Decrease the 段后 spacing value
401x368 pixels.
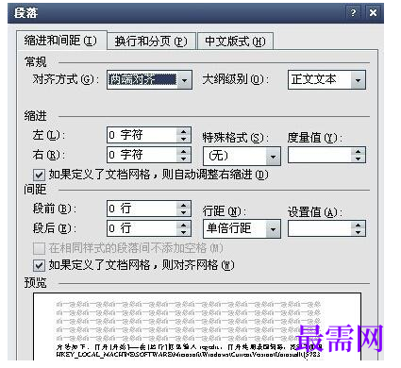pos(184,232)
